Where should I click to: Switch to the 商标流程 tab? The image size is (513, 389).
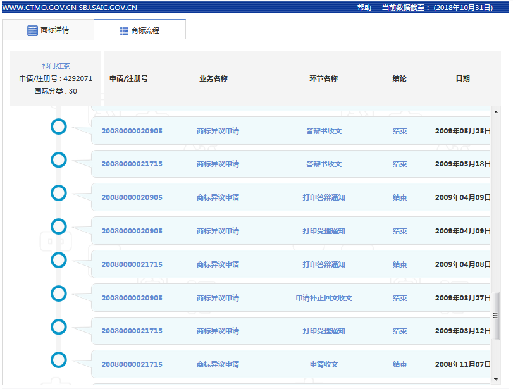pyautogui.click(x=140, y=30)
